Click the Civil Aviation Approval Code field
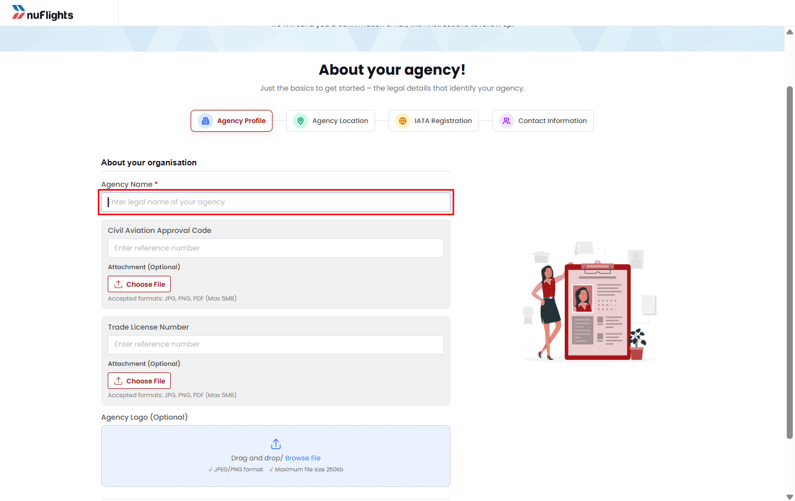795x501 pixels. 276,248
